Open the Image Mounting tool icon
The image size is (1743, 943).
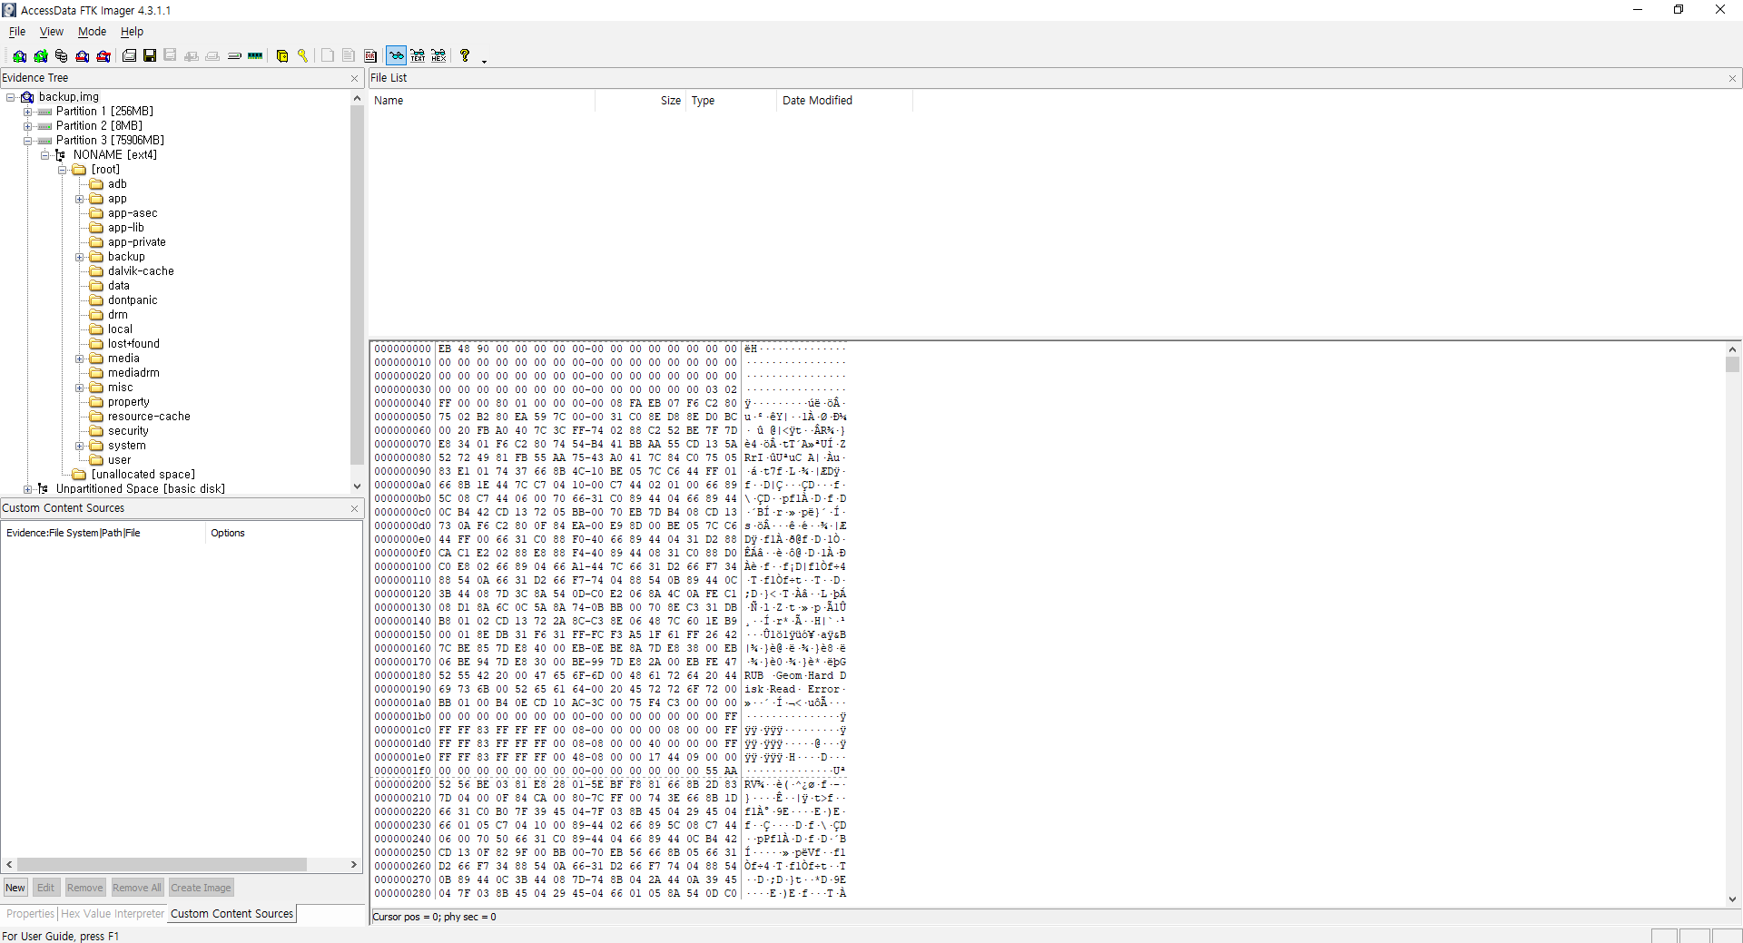click(61, 56)
